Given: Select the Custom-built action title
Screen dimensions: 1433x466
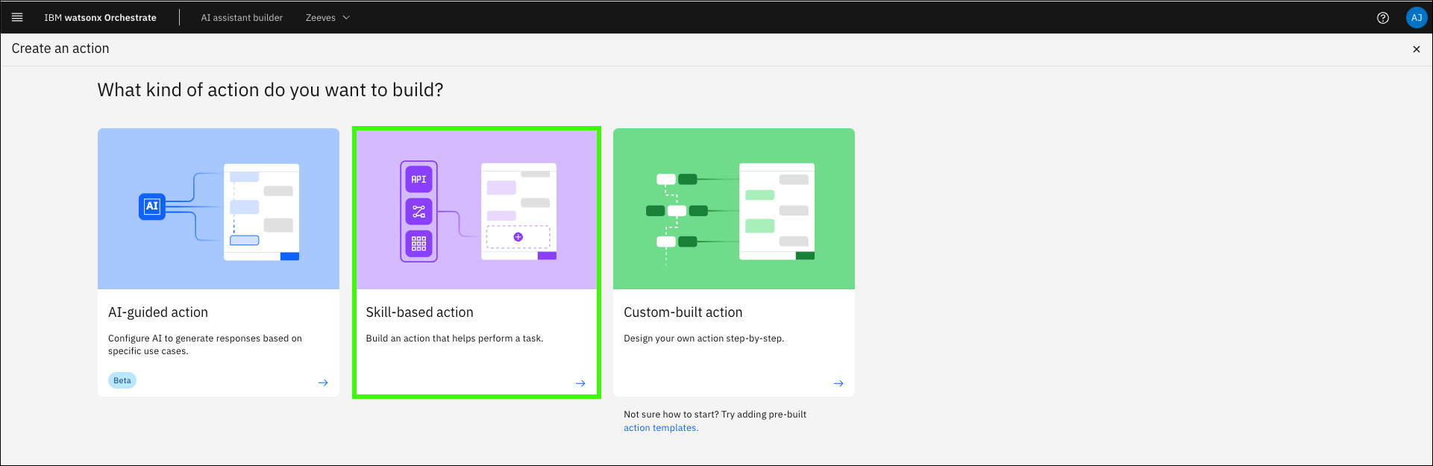Looking at the screenshot, I should (683, 312).
